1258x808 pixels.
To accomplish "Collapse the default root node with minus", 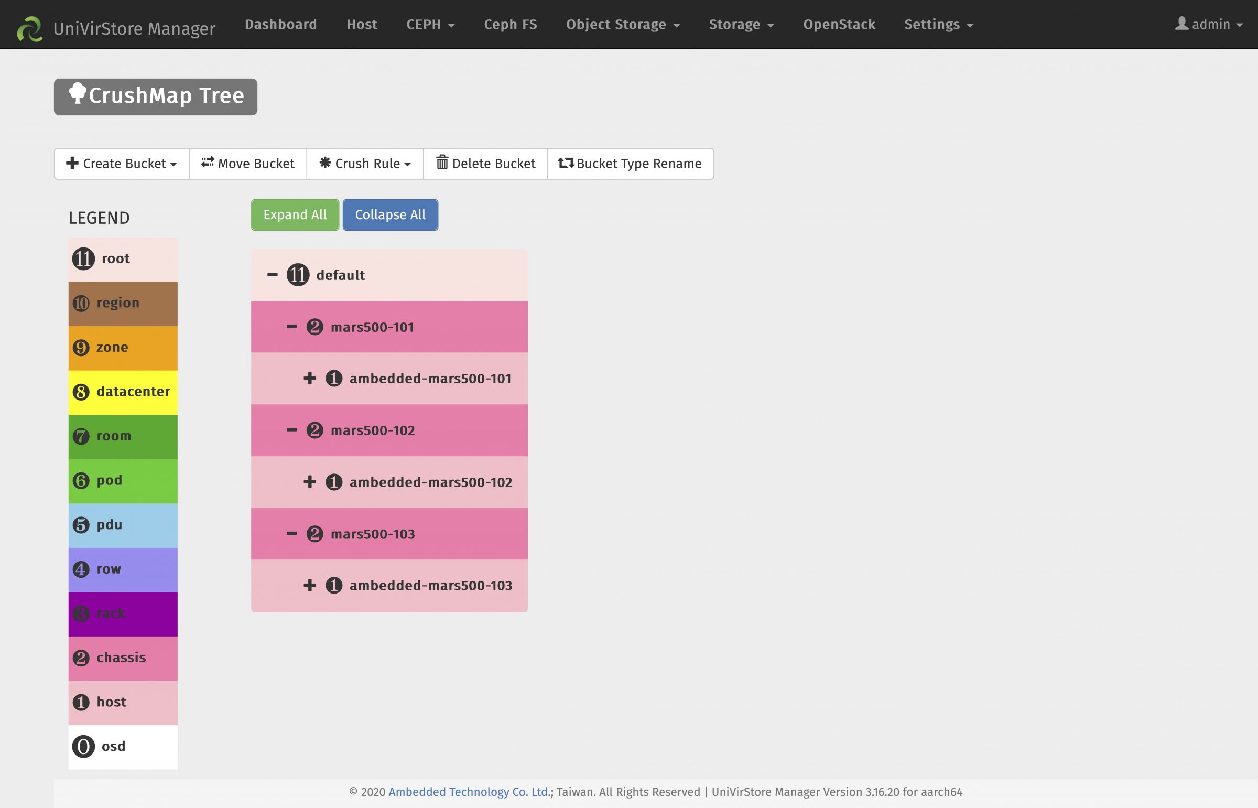I will [272, 274].
